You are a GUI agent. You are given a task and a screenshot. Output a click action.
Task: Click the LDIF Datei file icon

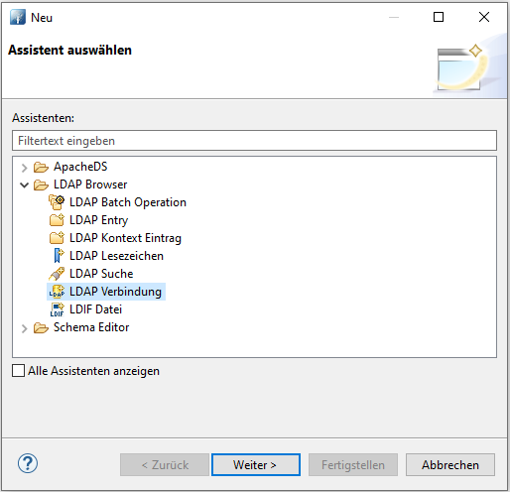click(x=57, y=309)
